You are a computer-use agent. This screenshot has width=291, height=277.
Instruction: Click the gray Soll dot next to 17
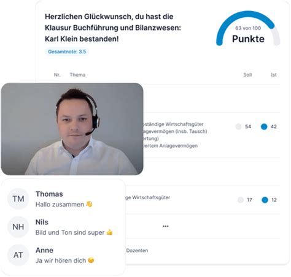pos(241,200)
